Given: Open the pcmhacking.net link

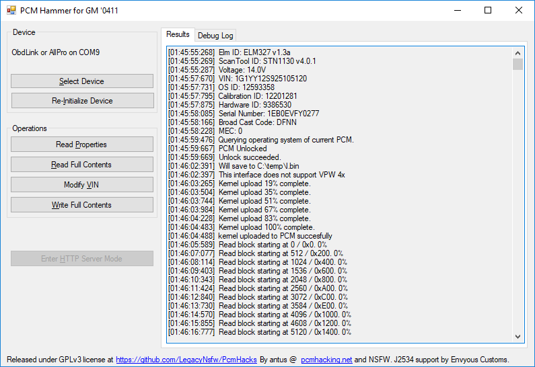Looking at the screenshot, I should click(x=326, y=360).
